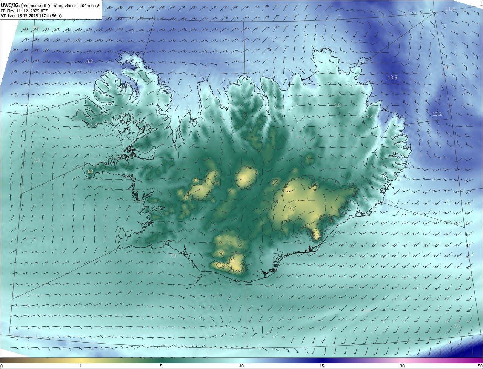Viewport: 483px width, 369px height.
Task: Click the 13.2 value east of Iceland
Action: (437, 114)
